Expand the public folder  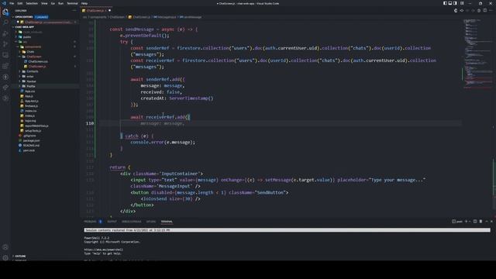coord(27,36)
